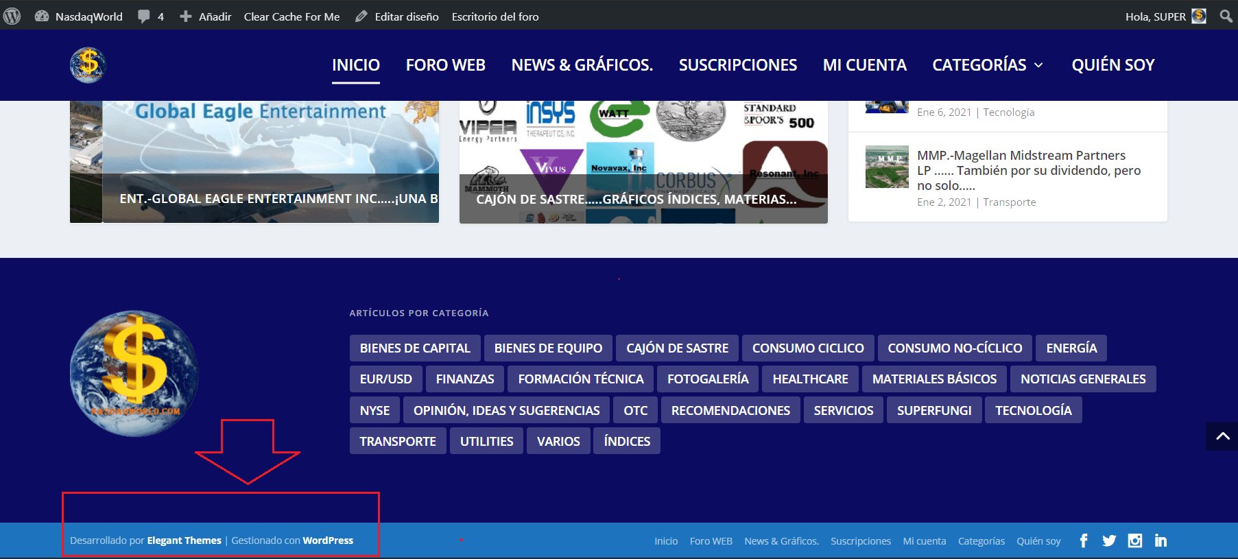Select CONSUMO CICLICO tag
Viewport: 1238px width, 559px height.
(x=808, y=348)
